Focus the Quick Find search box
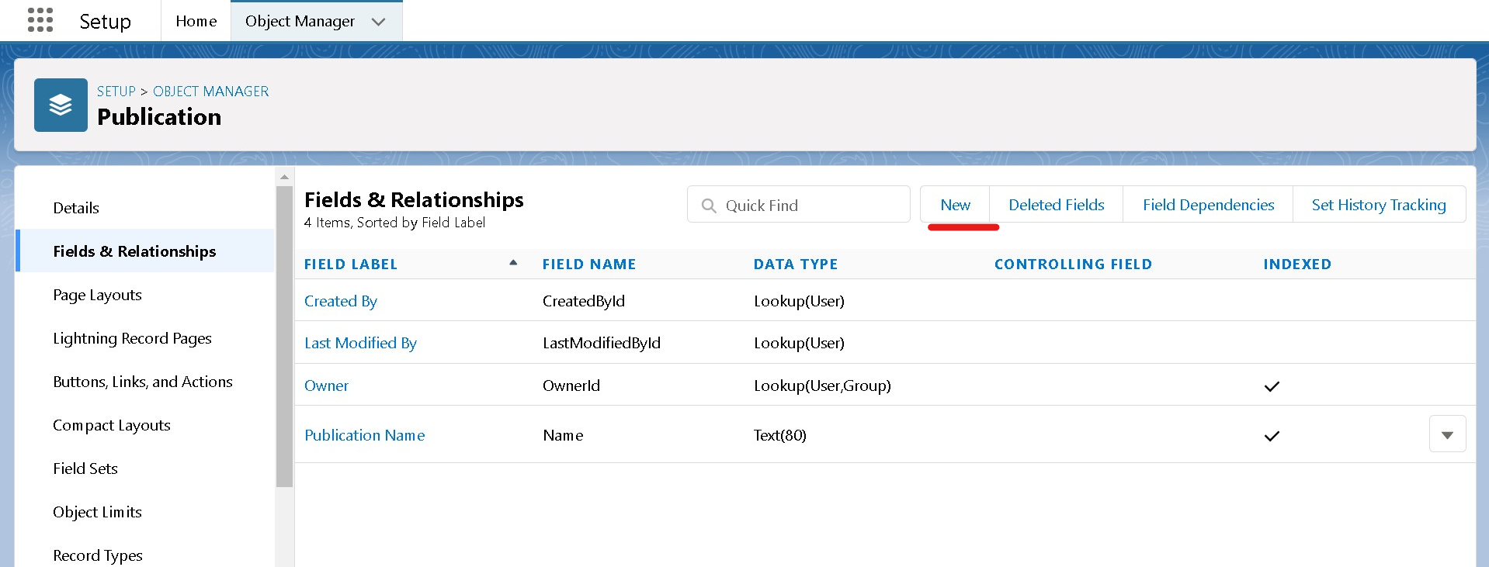This screenshot has width=1489, height=567. tap(798, 205)
